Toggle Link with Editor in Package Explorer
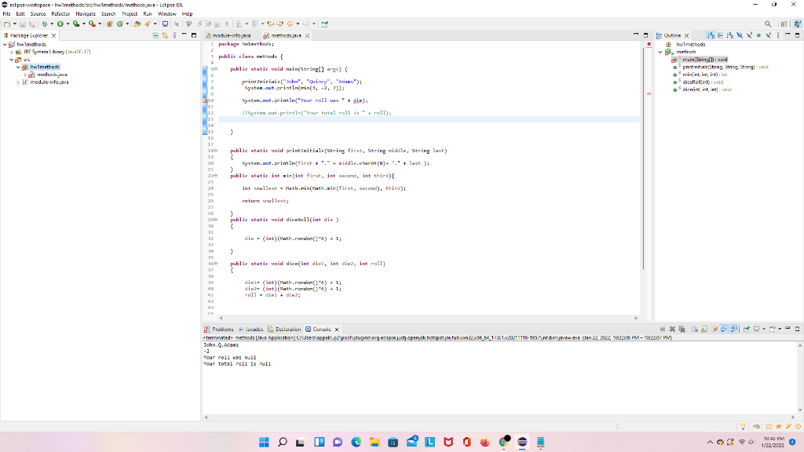The width and height of the screenshot is (804, 452). tap(165, 35)
